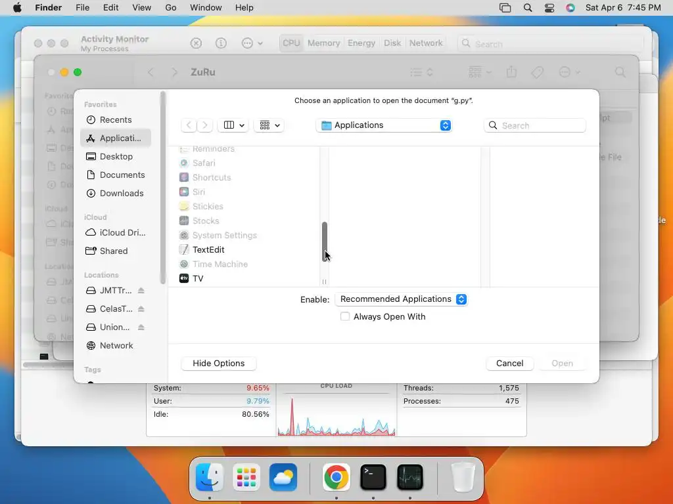673x504 pixels.
Task: Open Siri from the menu bar
Action: [570, 8]
